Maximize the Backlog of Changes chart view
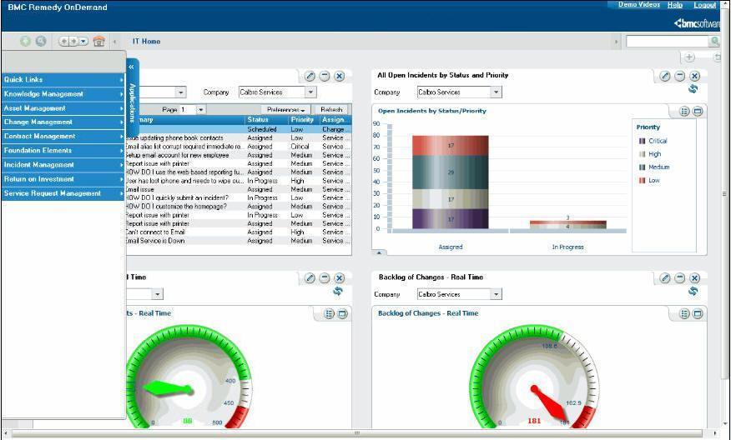Screen dimensions: 731x440 (698, 314)
